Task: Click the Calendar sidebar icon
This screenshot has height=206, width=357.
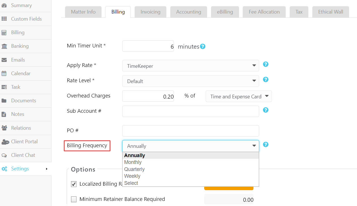Action: coord(4,73)
